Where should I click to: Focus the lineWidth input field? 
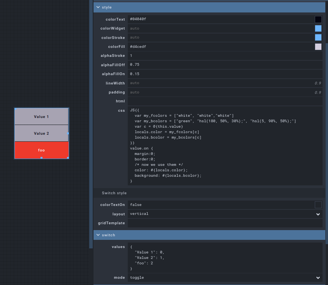[x=220, y=83]
